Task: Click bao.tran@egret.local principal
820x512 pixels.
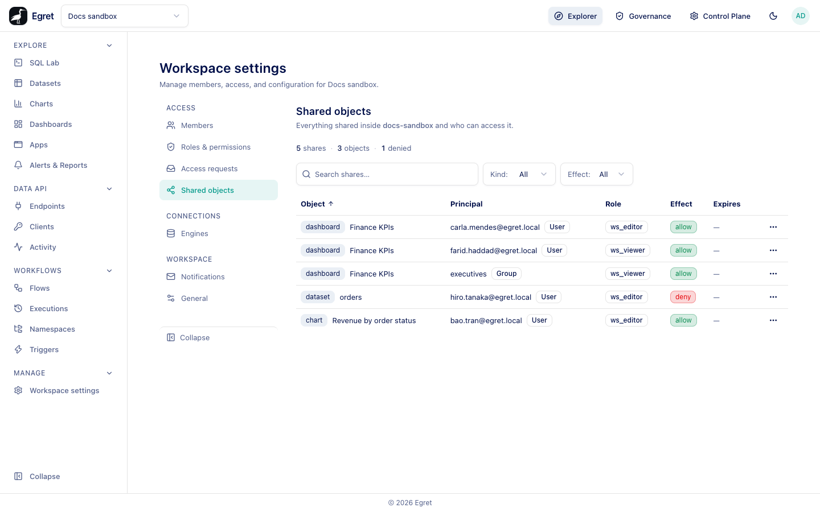Action: coord(486,320)
